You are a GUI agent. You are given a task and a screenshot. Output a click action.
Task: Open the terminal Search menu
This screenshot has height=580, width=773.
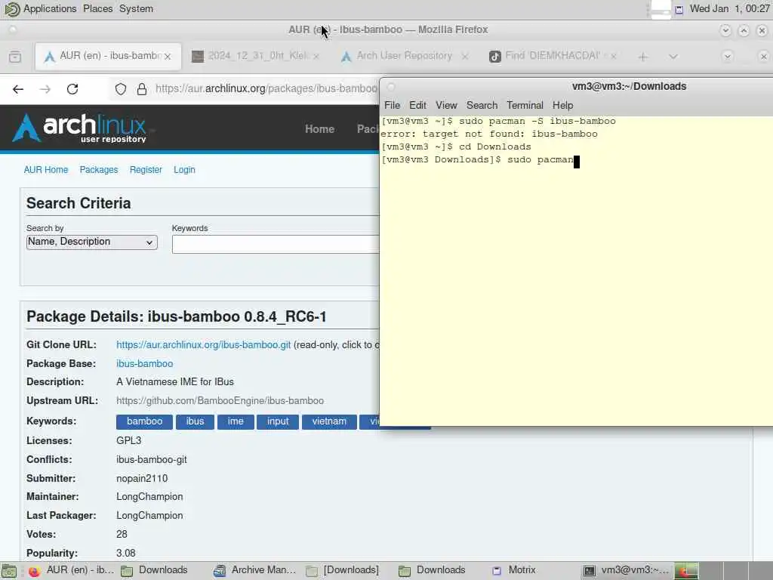tap(482, 106)
